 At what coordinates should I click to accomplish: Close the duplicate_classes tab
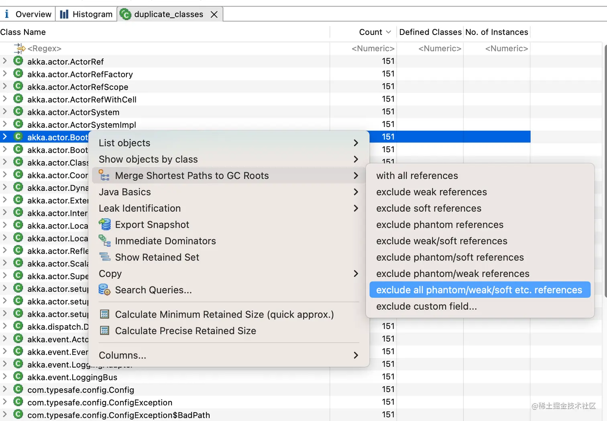[214, 14]
